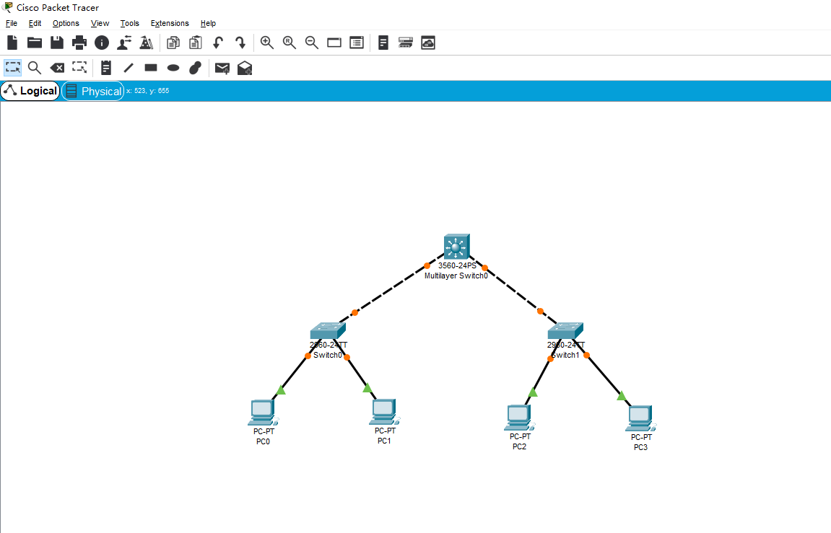This screenshot has height=533, width=831.
Task: Open the File menu
Action: pos(12,23)
